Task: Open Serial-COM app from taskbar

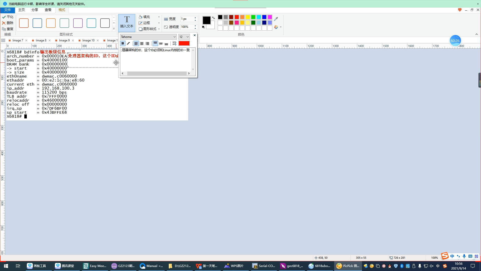Action: 264,266
